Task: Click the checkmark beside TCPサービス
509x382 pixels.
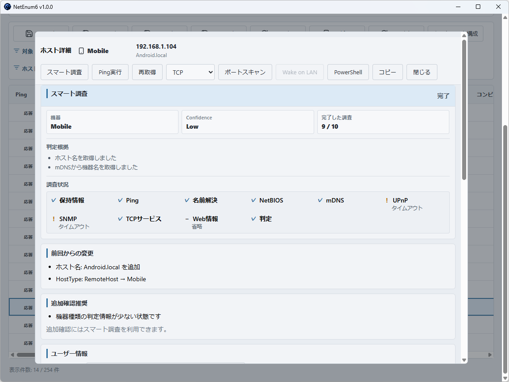Action: [121, 218]
